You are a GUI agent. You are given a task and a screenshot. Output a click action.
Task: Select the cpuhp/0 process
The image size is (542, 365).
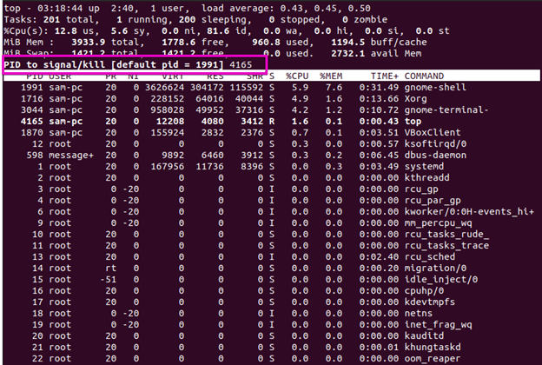point(271,291)
